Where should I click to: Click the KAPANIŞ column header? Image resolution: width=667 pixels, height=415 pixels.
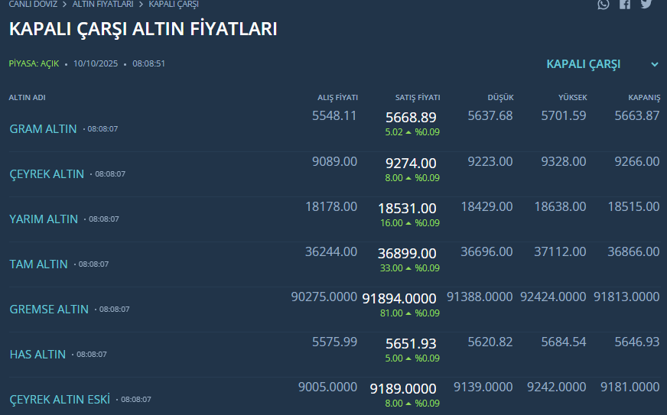click(643, 98)
